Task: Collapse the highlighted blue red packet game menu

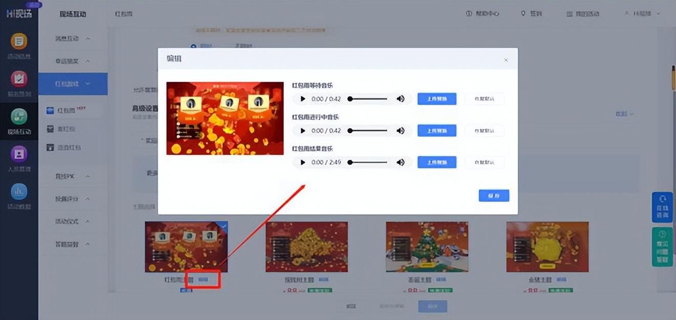Action: (73, 84)
